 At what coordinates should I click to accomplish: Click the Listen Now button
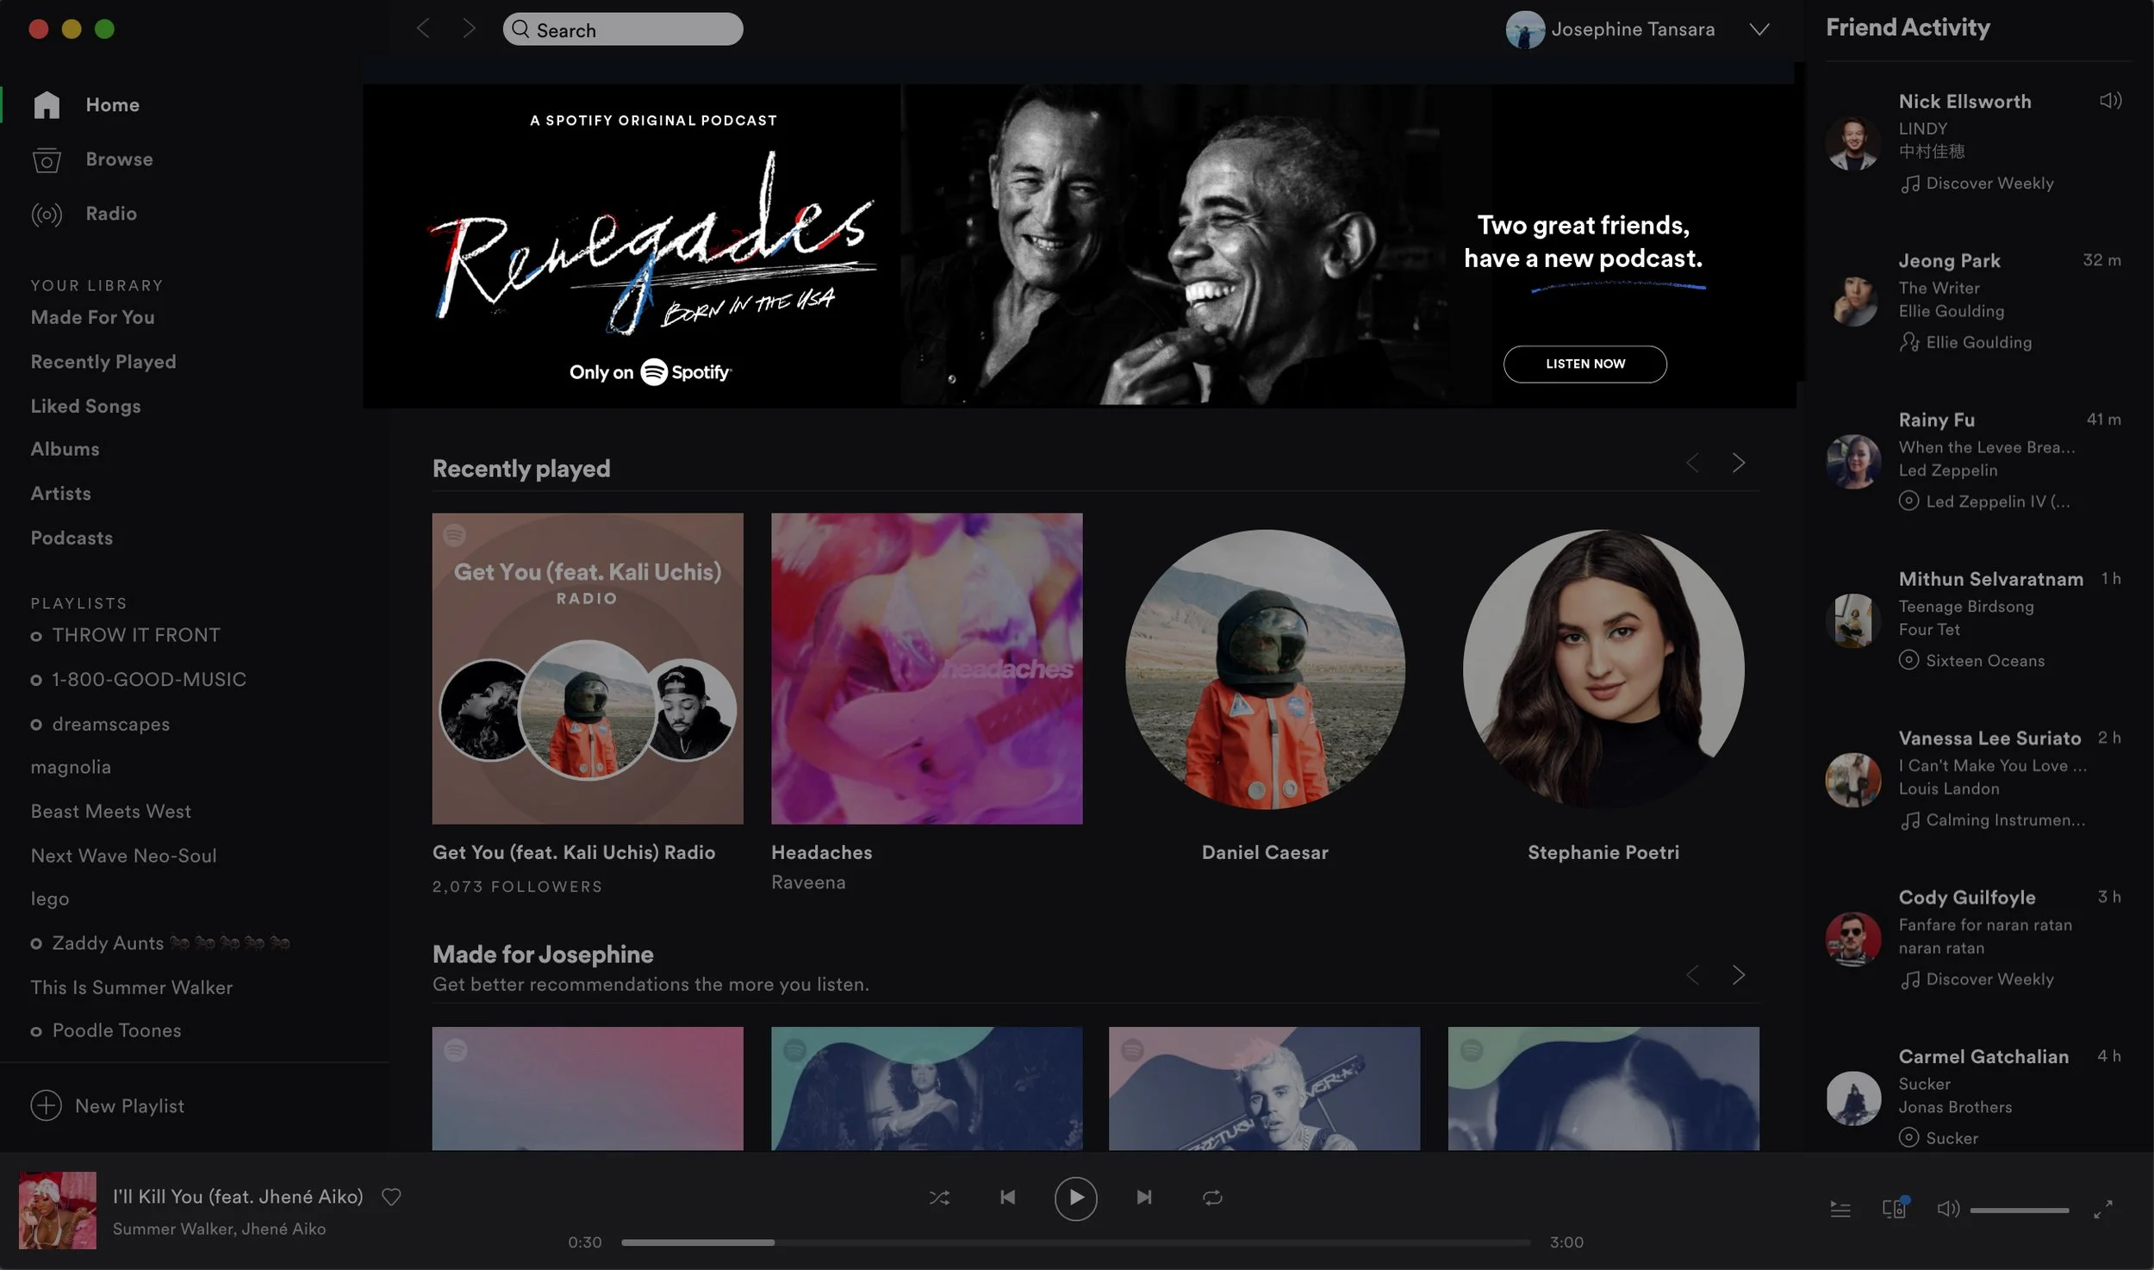(1584, 364)
